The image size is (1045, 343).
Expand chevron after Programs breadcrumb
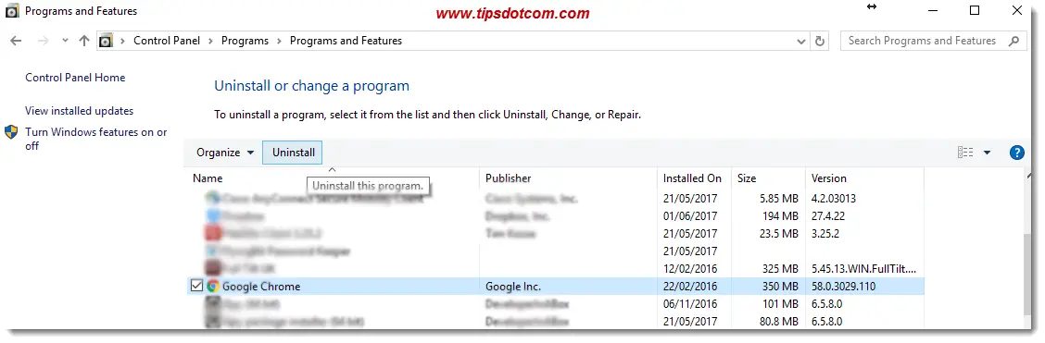[x=279, y=41]
